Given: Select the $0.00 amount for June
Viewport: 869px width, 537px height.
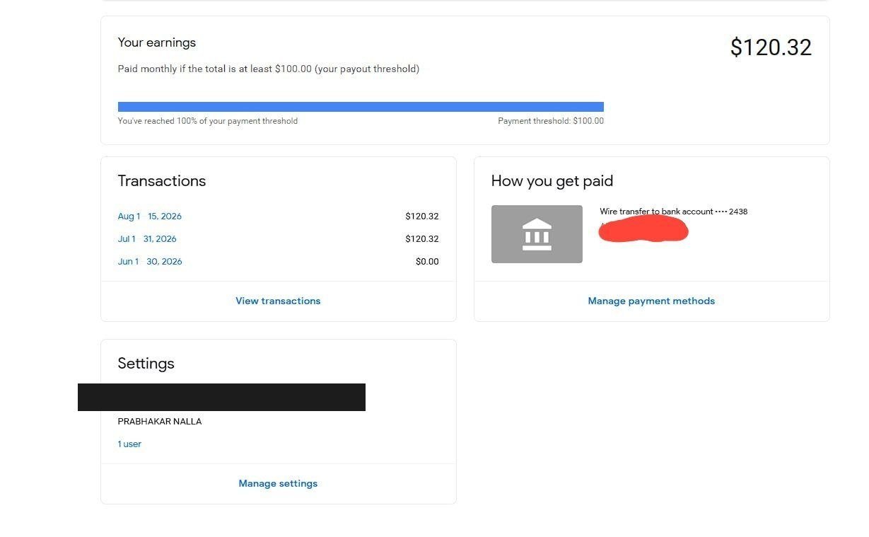Looking at the screenshot, I should click(427, 262).
